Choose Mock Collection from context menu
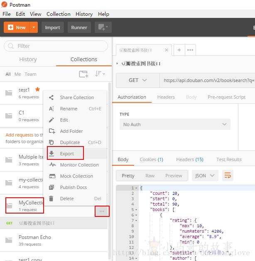This screenshot has width=255, height=261. tap(75, 176)
